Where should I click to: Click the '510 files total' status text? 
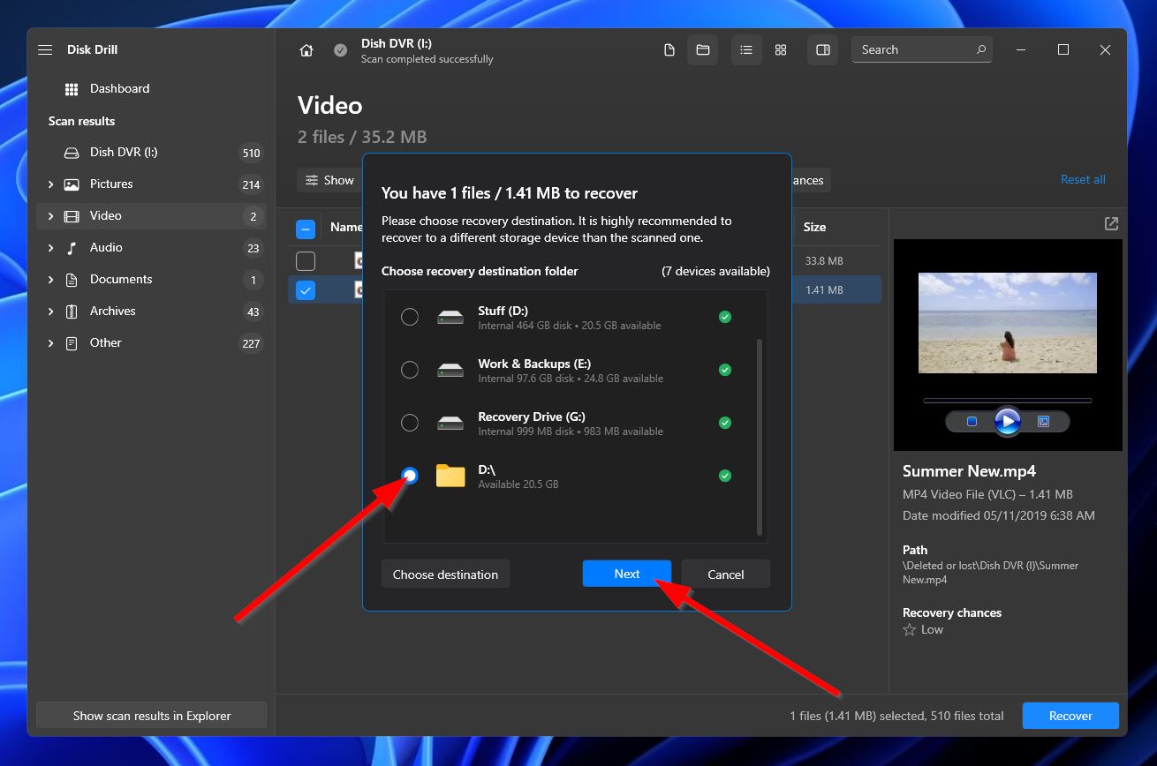coord(967,716)
